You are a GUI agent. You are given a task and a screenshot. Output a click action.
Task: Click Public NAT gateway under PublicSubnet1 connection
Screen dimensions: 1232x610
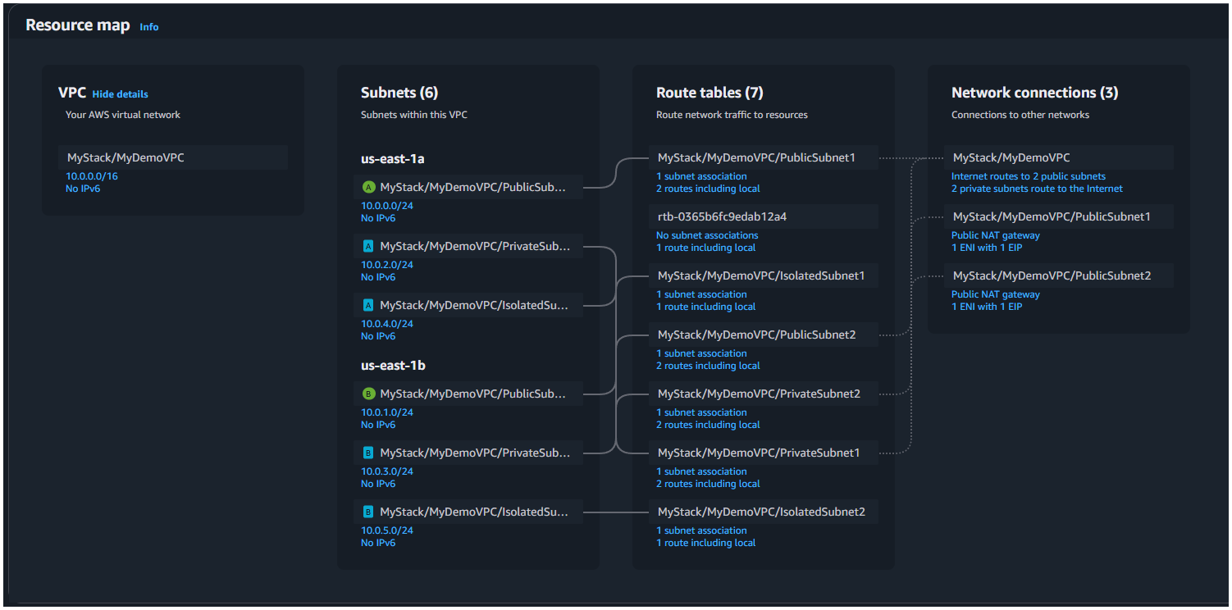click(x=995, y=235)
